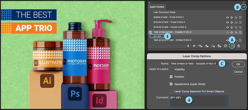
Task: Click the 'APP TRIO' orange banner on canvas
Action: 29,28
